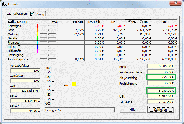
Task: Click the Material Ertrag cell 22,57%
Action: pos(78,34)
